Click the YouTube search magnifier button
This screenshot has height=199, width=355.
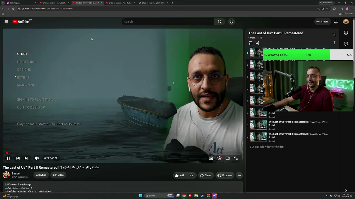click(x=220, y=22)
